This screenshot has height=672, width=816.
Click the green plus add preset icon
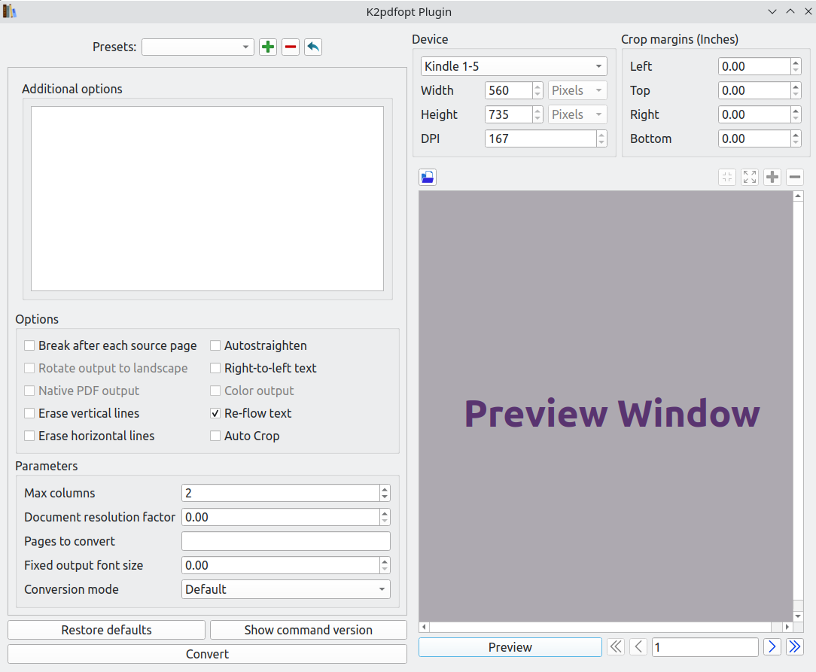pyautogui.click(x=268, y=47)
